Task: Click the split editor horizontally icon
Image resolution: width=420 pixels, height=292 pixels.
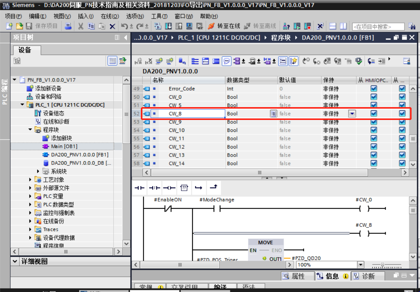Action: [333, 26]
